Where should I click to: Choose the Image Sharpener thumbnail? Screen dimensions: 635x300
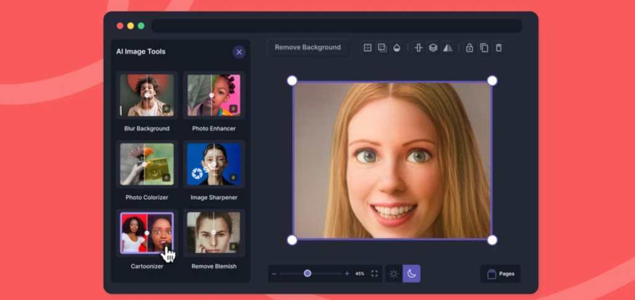214,164
